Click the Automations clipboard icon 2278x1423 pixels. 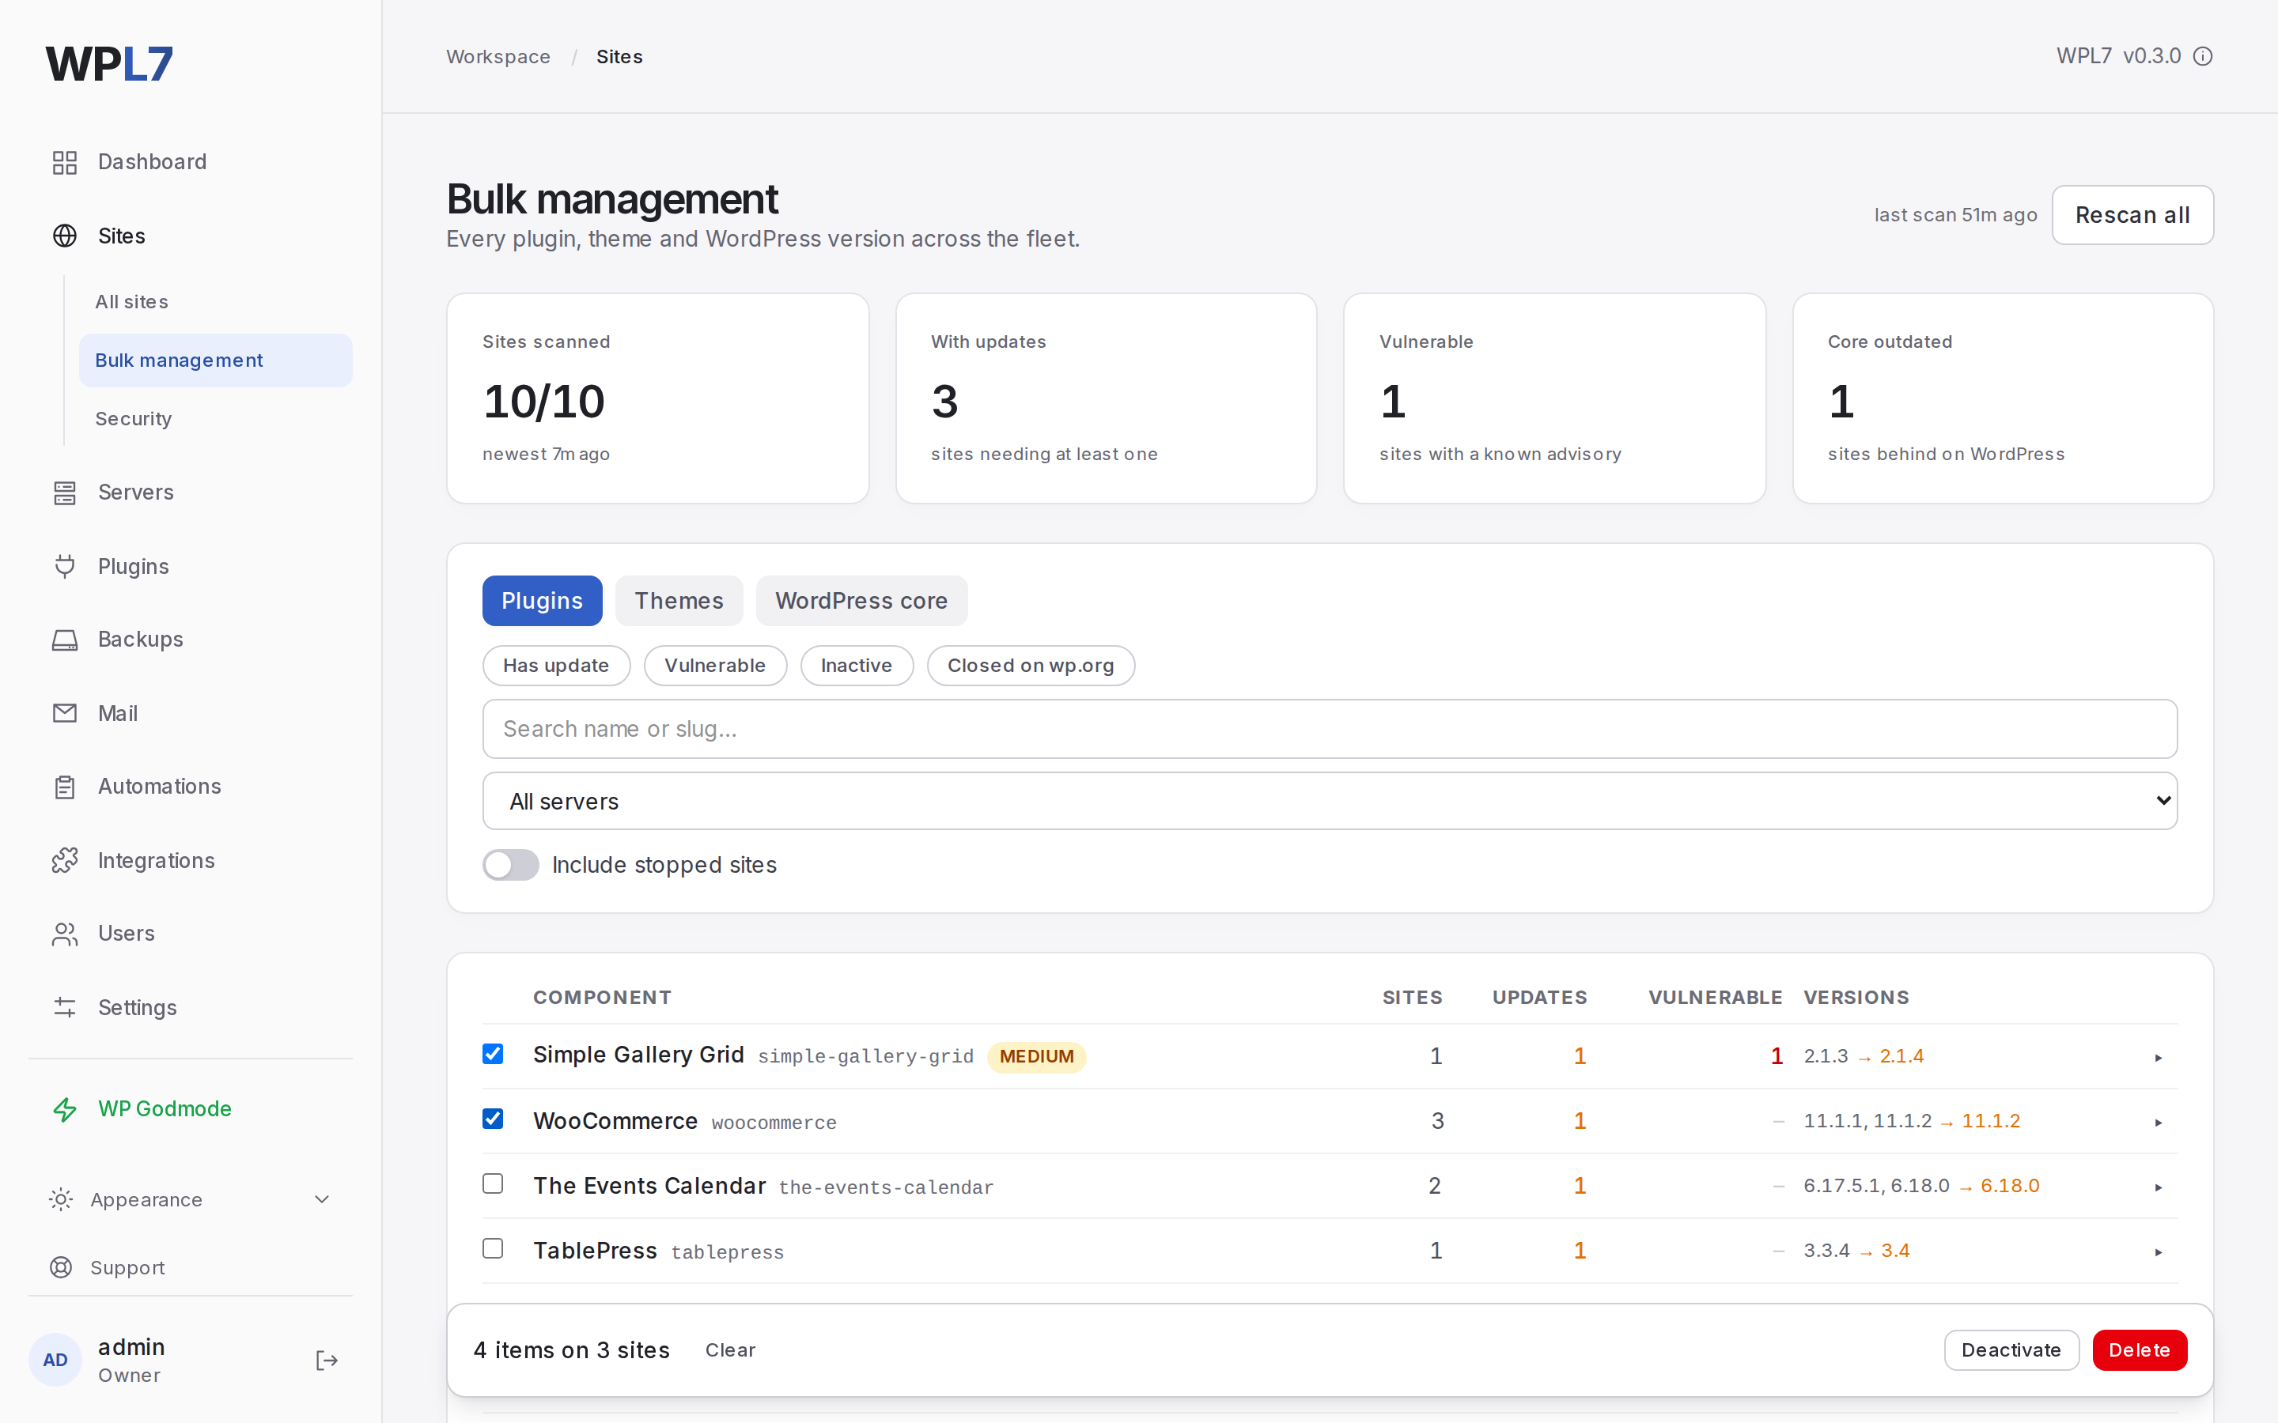pyautogui.click(x=64, y=787)
